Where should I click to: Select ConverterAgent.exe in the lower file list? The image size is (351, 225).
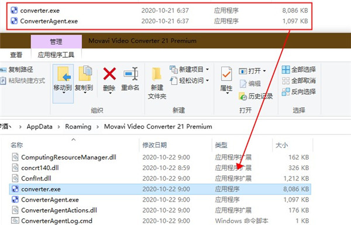[160, 199]
